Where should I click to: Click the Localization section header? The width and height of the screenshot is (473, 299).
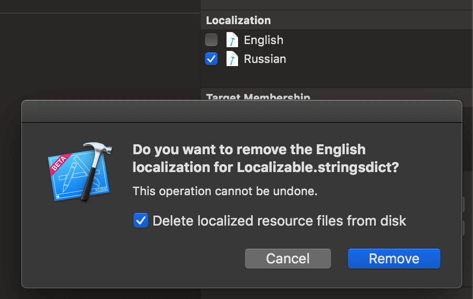[239, 20]
